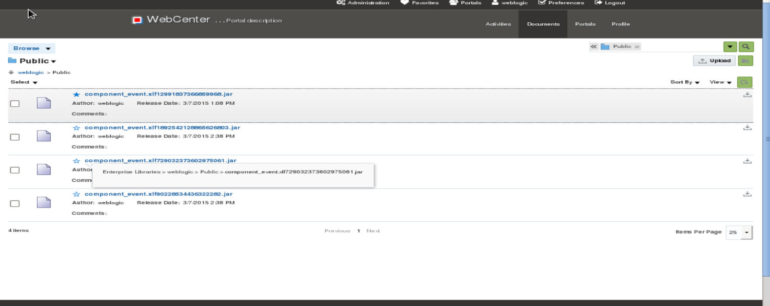
Task: Click the file icon for xlf1892 jar
Action: [44, 136]
